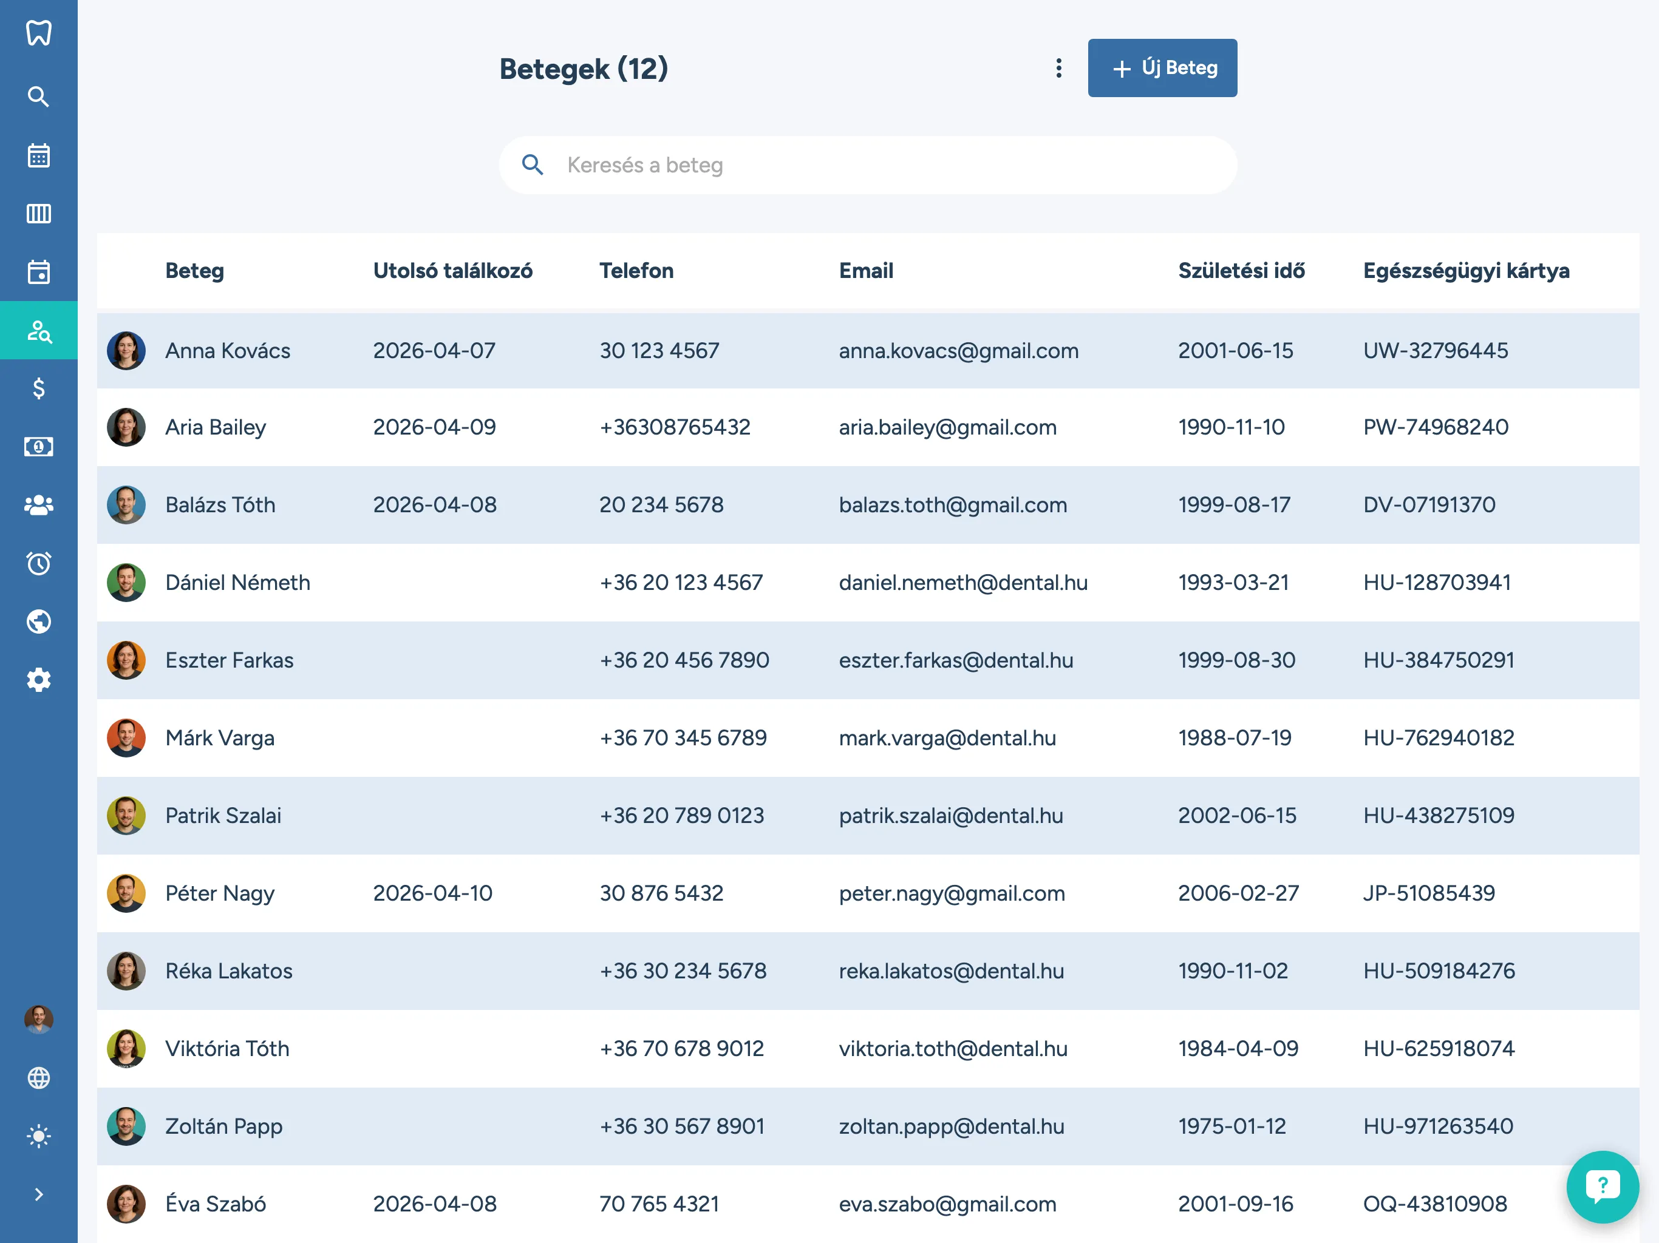The width and height of the screenshot is (1659, 1243).
Task: Open the alarm clock reminders icon
Action: click(38, 563)
